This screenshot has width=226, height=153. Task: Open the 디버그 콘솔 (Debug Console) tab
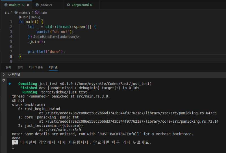(36, 67)
